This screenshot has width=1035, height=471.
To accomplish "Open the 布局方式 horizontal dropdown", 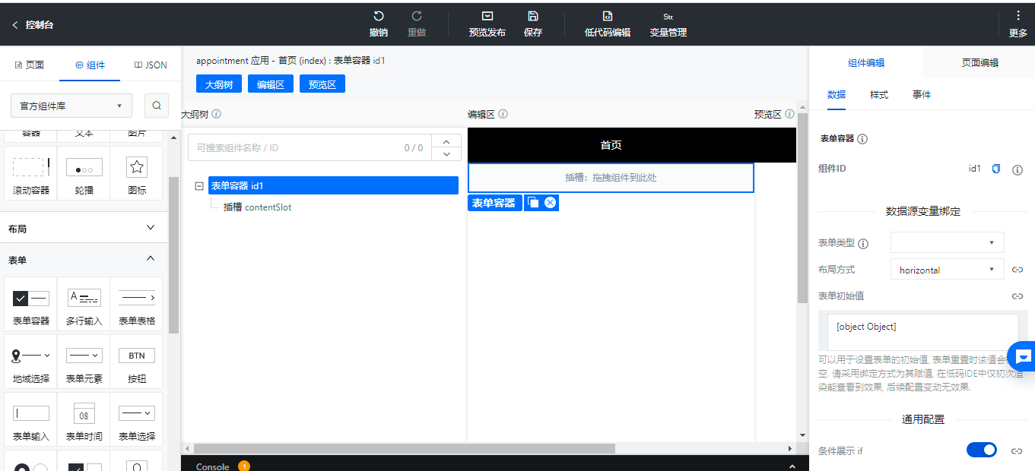I will coord(948,270).
